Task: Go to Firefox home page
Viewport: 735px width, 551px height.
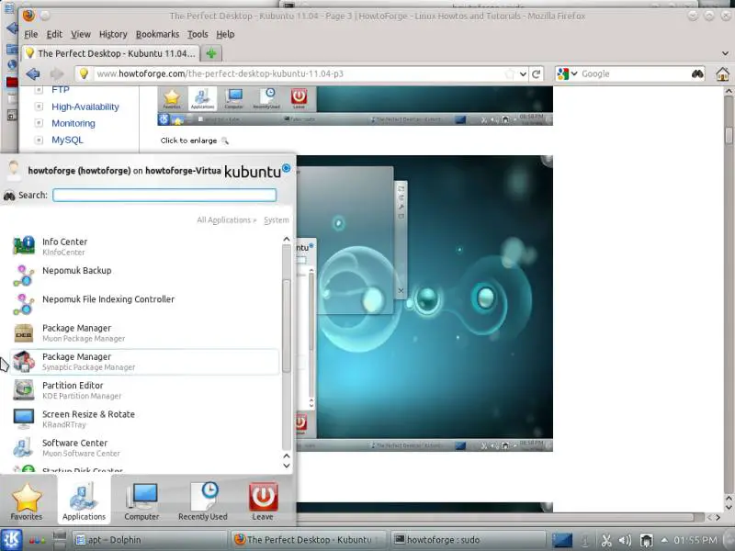Action: [x=722, y=73]
